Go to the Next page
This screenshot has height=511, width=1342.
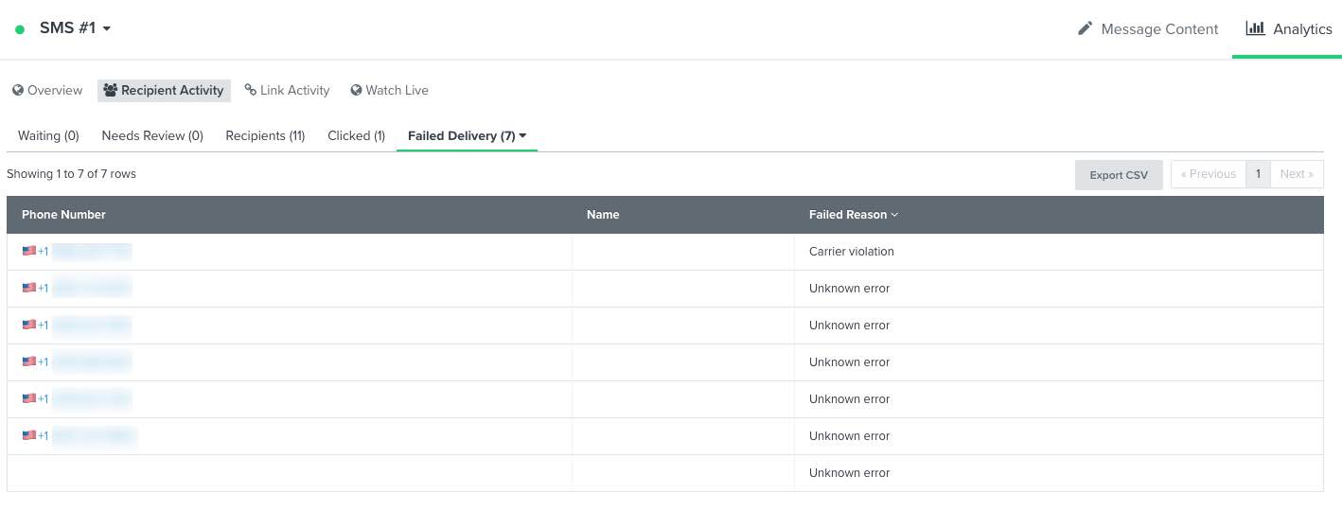(1296, 174)
